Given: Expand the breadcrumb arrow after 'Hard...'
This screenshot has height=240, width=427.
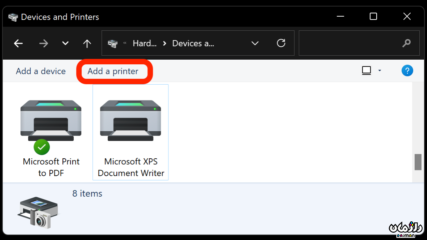Looking at the screenshot, I should (164, 43).
